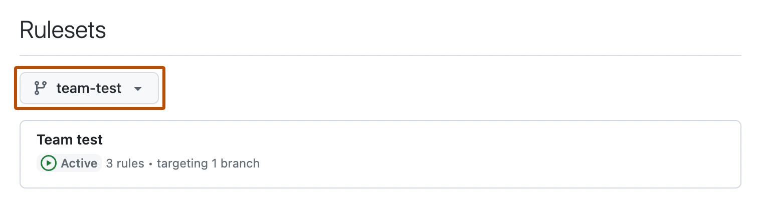Open the Team test ruleset
This screenshot has width=761, height=211.
70,139
